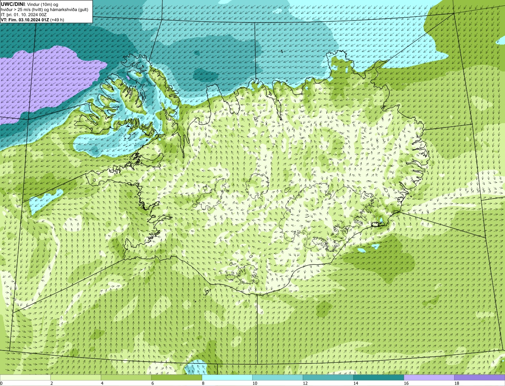Choose the 14–16 m/s dark teal legend swatch
Image resolution: width=505 pixels, height=386 pixels.
coord(379,377)
